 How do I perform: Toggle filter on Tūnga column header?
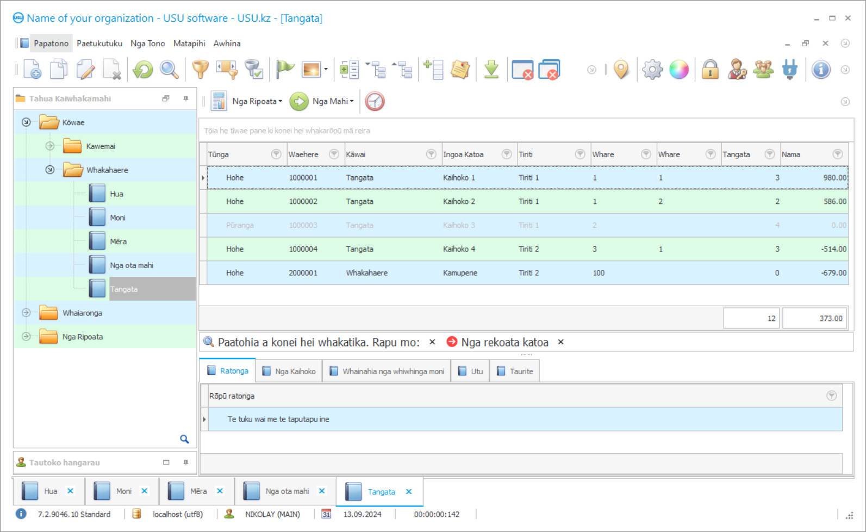276,154
